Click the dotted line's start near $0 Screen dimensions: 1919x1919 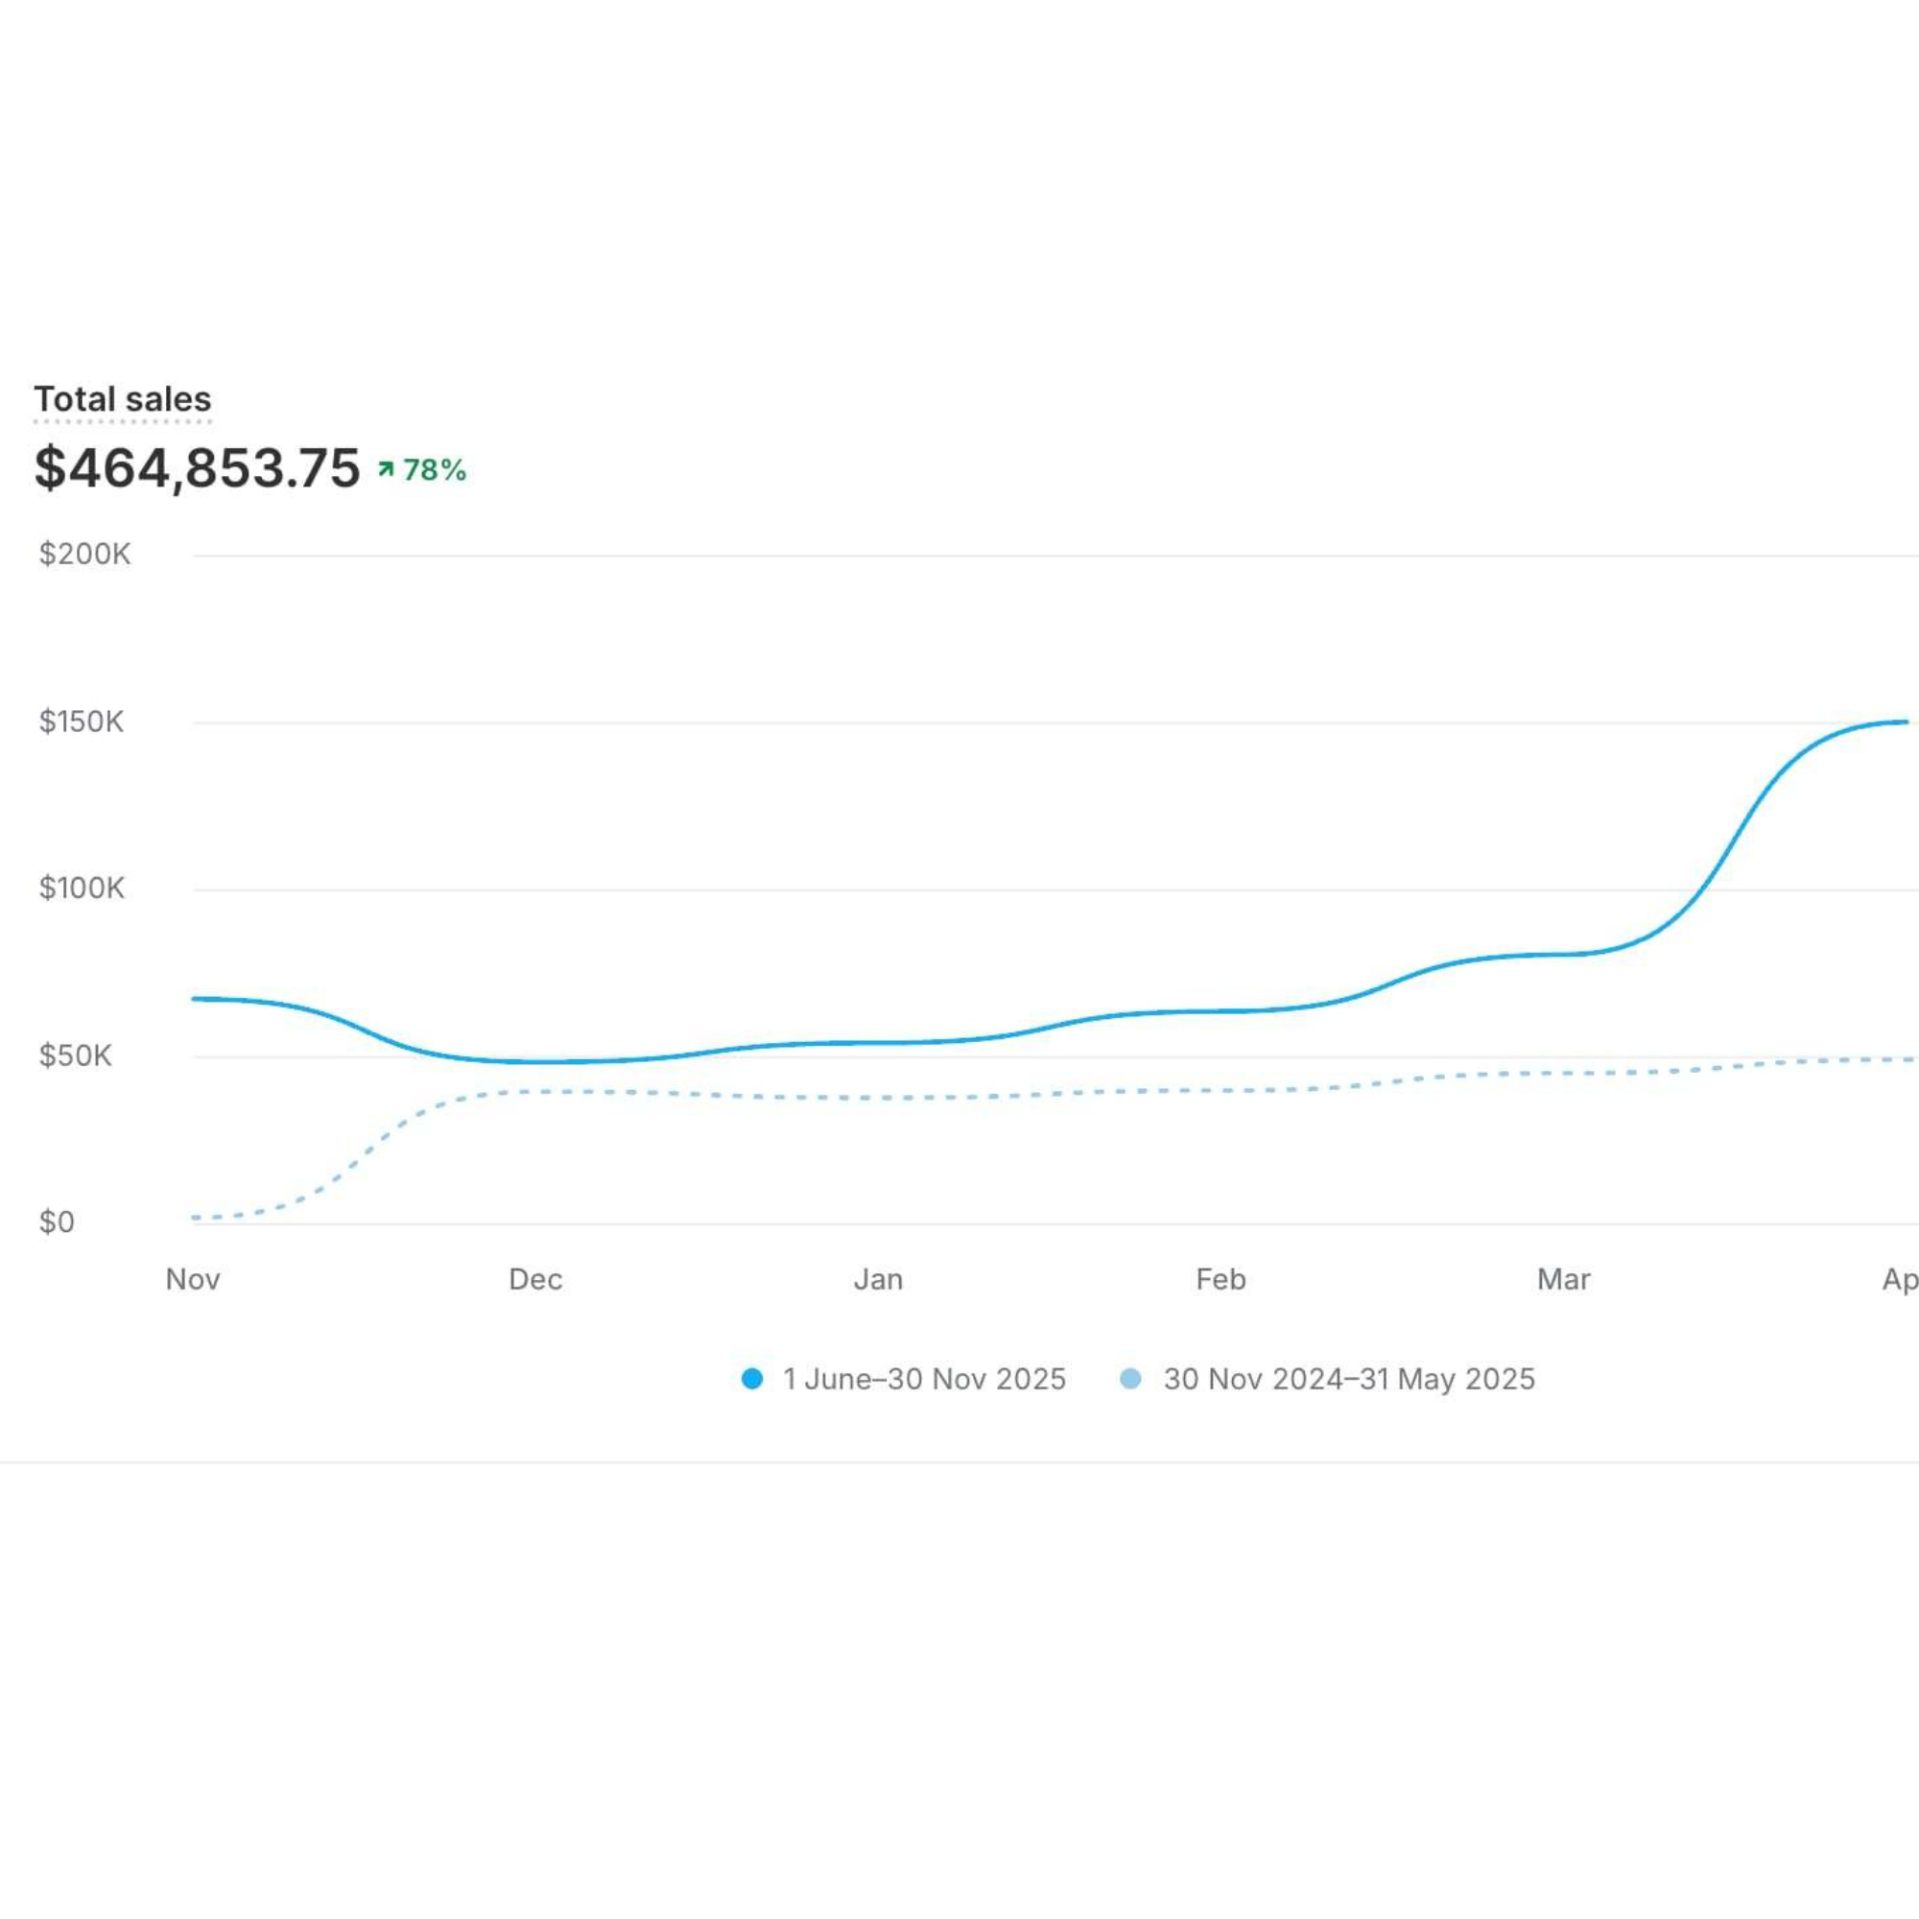[x=196, y=1217]
